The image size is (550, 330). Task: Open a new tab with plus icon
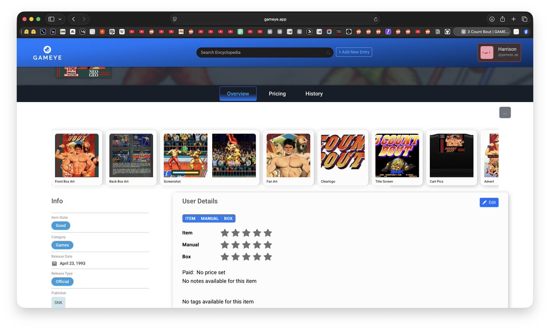pos(514,19)
